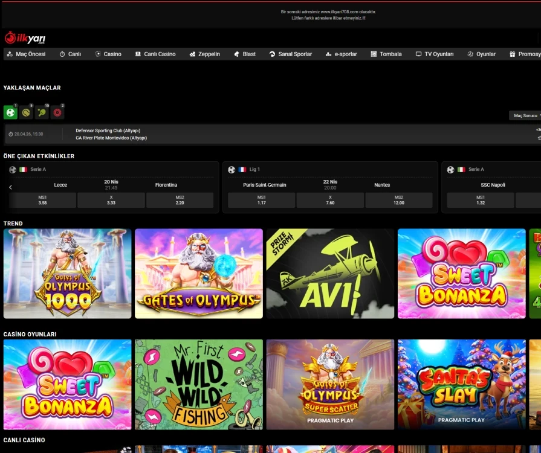Click the TV Oyunları monitor icon
541x453 pixels.
click(x=418, y=54)
